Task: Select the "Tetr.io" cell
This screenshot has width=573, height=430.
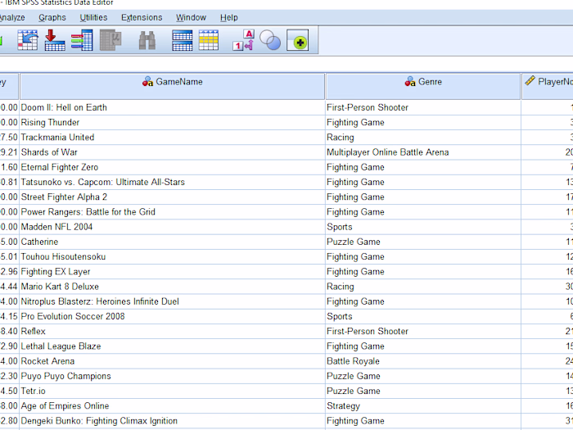Action: click(172, 392)
